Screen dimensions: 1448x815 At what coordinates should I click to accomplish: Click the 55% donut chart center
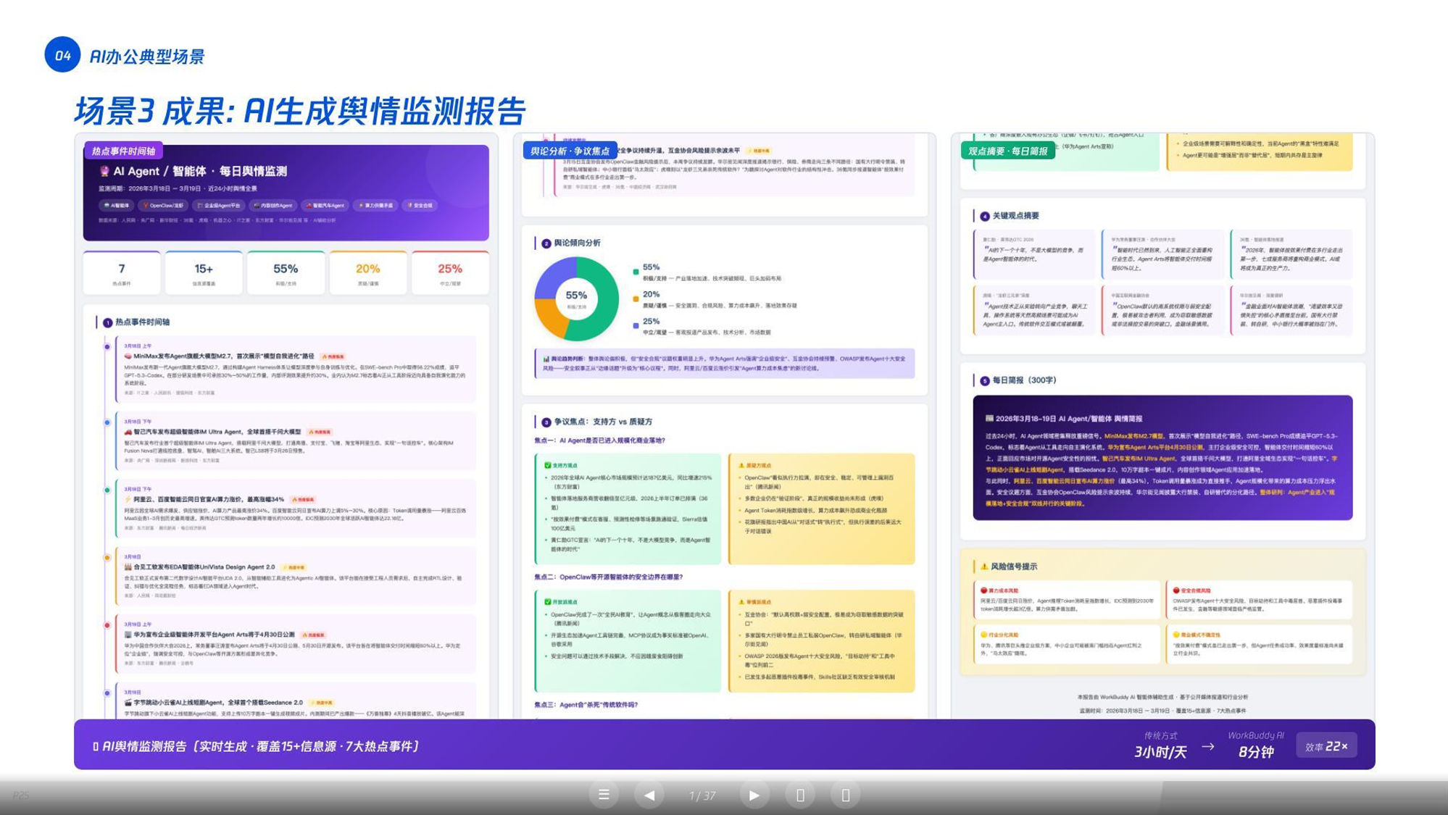(576, 298)
